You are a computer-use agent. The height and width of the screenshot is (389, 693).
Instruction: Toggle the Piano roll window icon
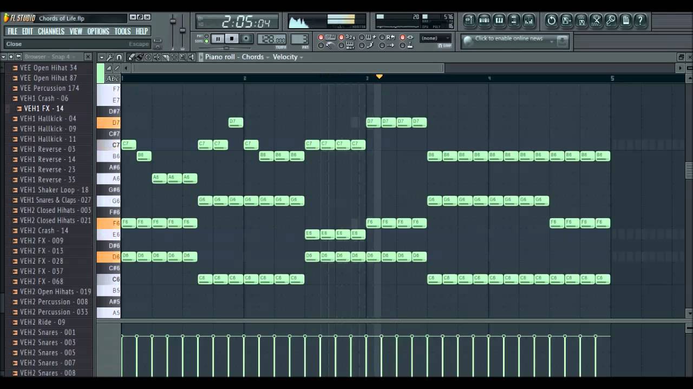[x=499, y=21]
